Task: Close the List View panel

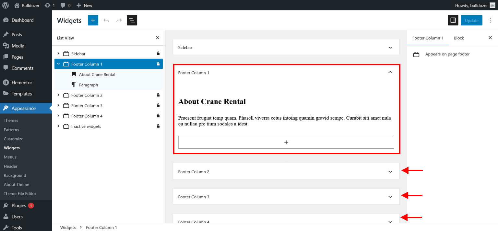Action: (x=158, y=38)
